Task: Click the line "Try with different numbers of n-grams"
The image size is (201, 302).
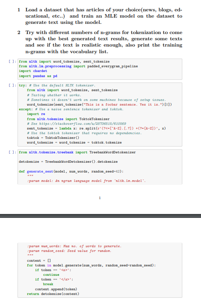Action: tap(104, 32)
